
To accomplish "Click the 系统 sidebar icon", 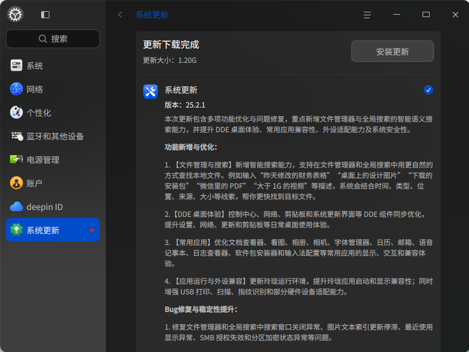I will click(16, 65).
